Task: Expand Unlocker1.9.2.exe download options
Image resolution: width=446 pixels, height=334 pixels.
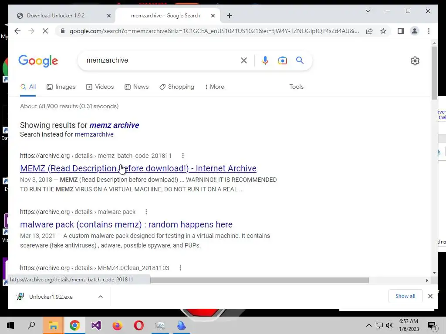Action: (x=101, y=297)
